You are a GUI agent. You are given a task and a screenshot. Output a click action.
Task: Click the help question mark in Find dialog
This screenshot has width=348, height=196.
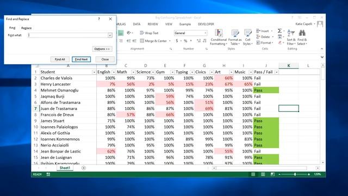pos(99,19)
